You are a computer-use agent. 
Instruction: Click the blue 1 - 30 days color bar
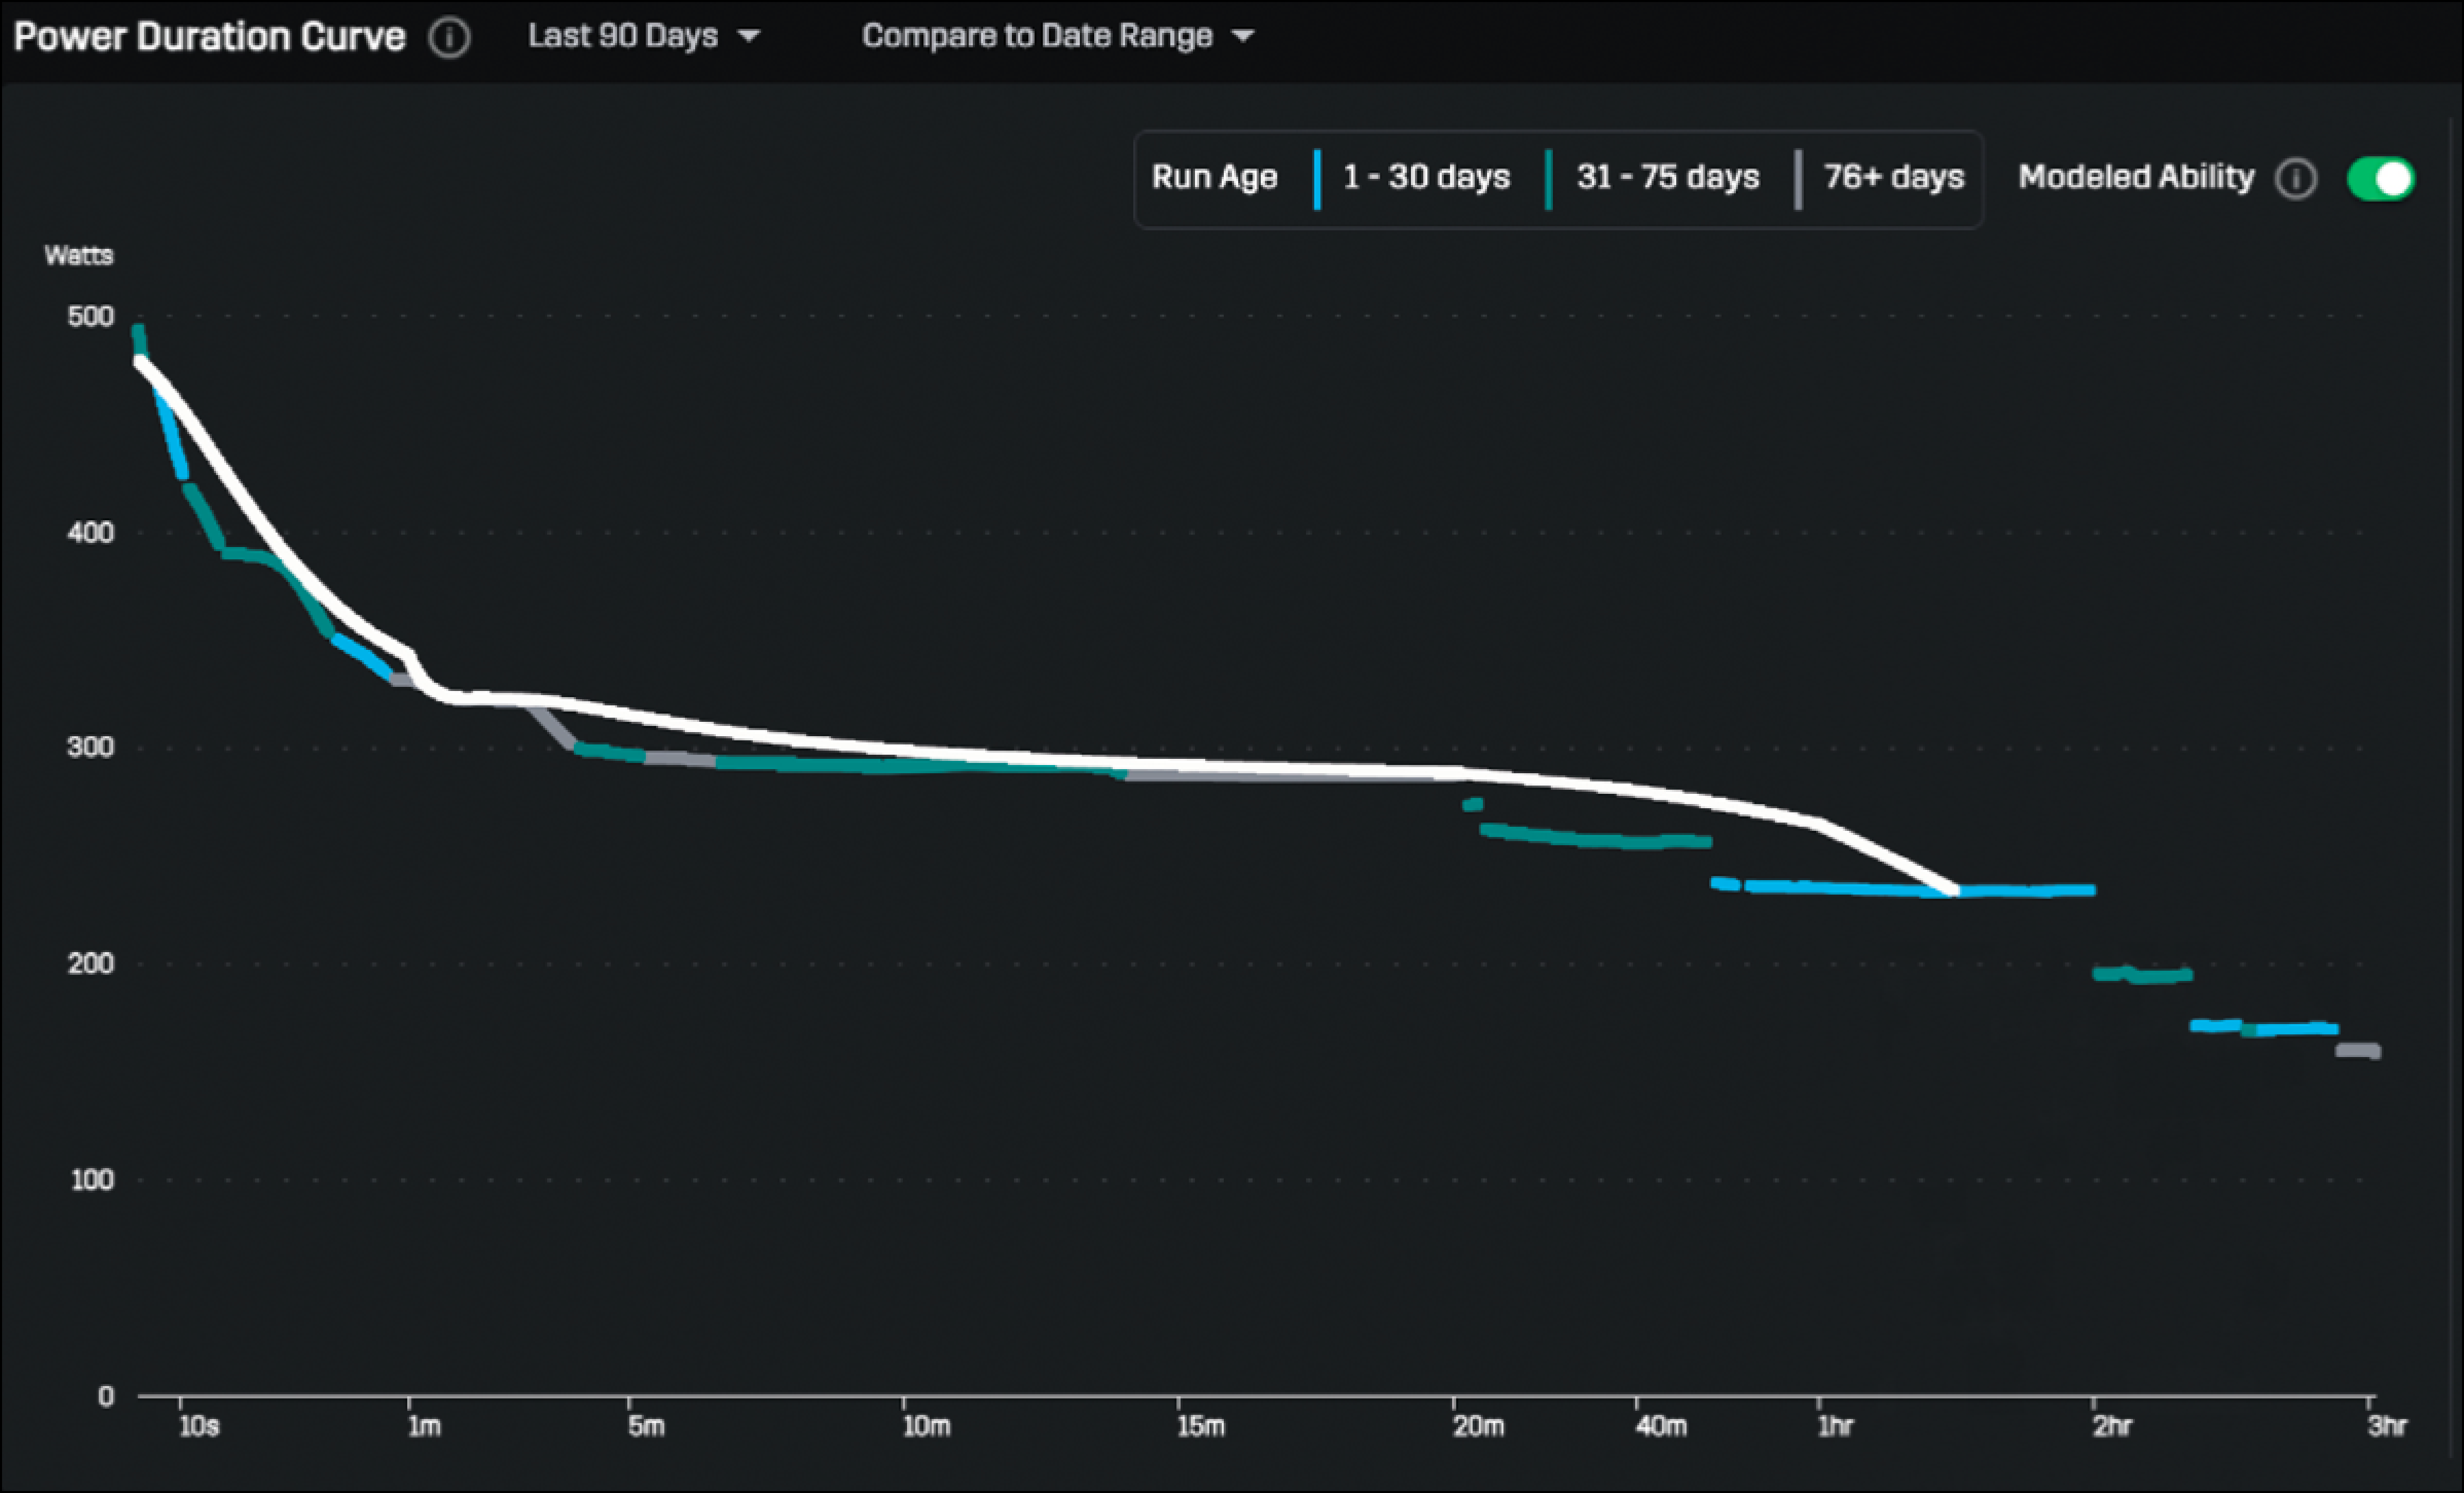1317,179
